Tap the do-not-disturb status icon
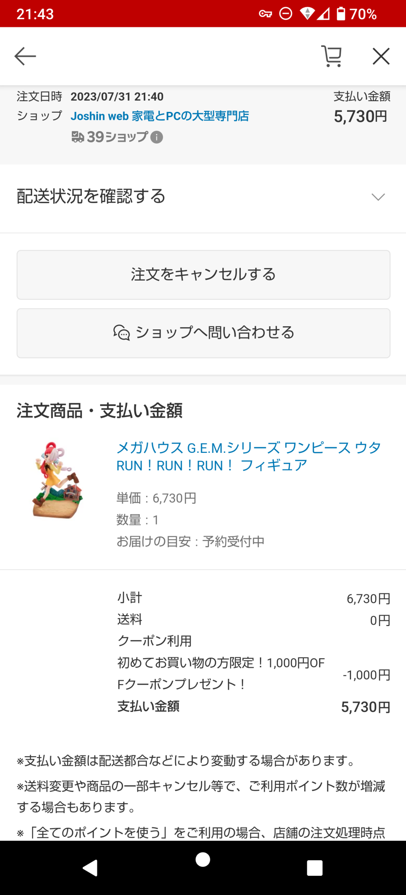Viewport: 406px width, 895px height. click(286, 14)
